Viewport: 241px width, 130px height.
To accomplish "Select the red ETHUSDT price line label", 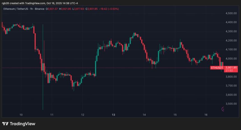I will click(x=217, y=68).
